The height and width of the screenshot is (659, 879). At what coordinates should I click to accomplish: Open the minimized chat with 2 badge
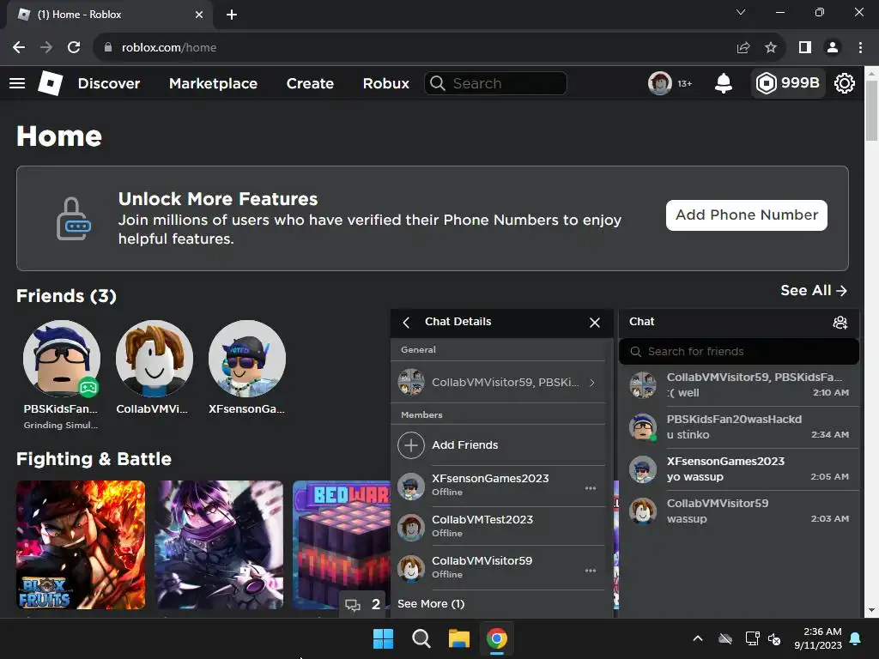pyautogui.click(x=363, y=604)
